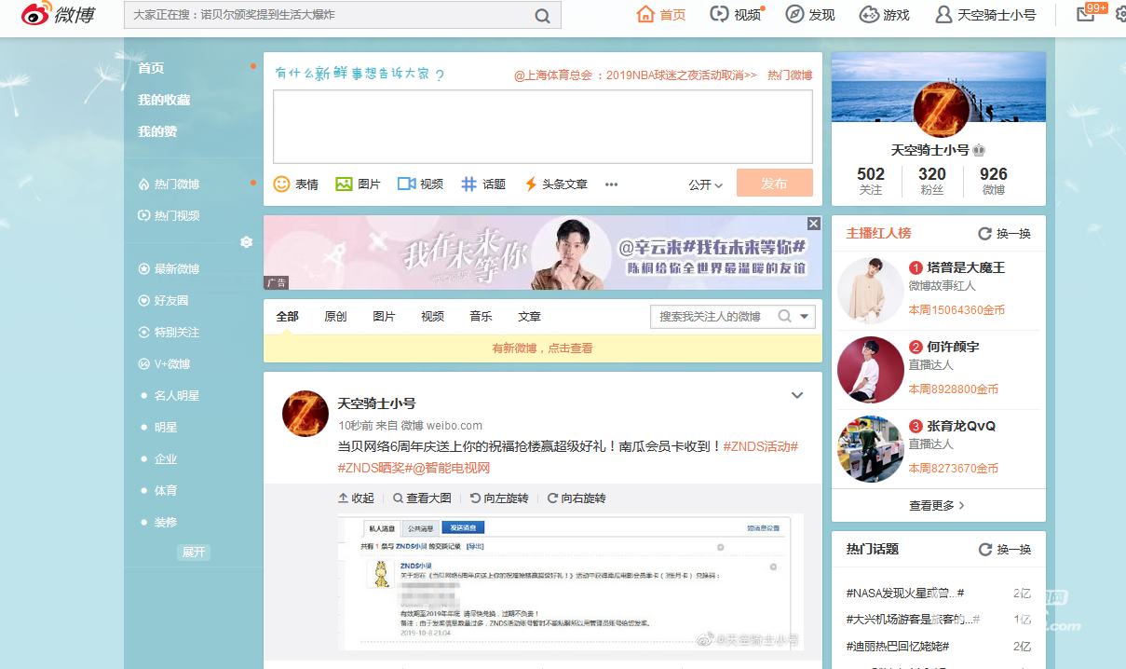
Task: Select 名人明星 group in sidebar
Action: (x=177, y=396)
